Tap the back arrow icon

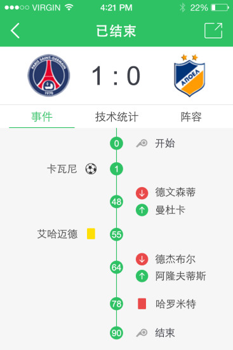tap(15, 31)
